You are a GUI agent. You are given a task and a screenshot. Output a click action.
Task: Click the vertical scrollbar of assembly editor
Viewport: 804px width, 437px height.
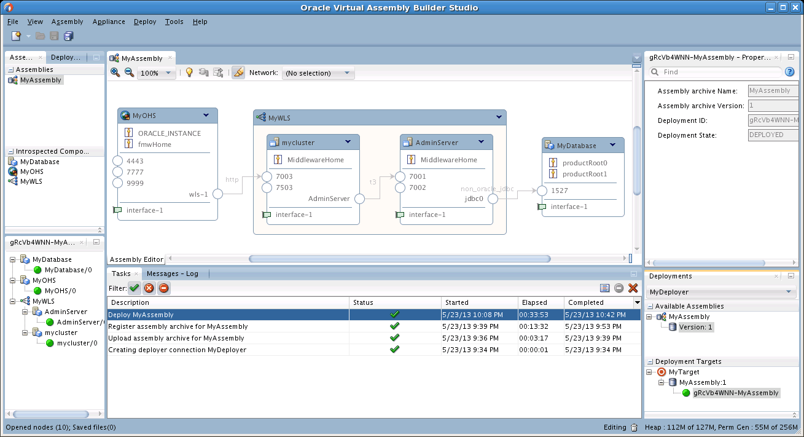637,160
